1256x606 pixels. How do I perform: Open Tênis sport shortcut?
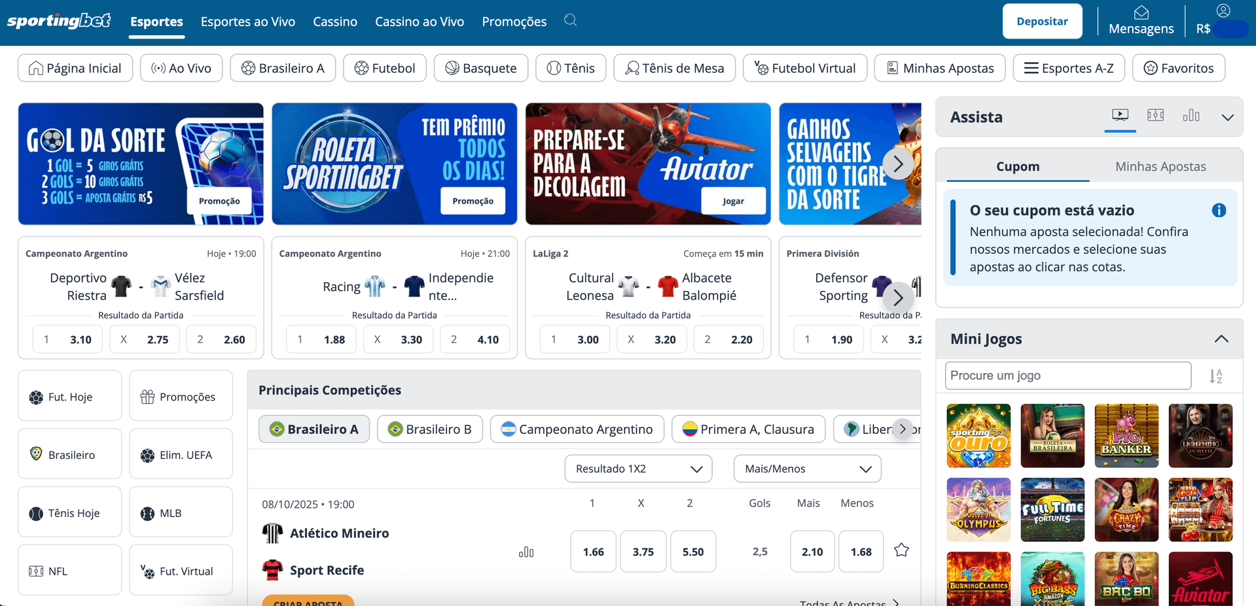571,68
